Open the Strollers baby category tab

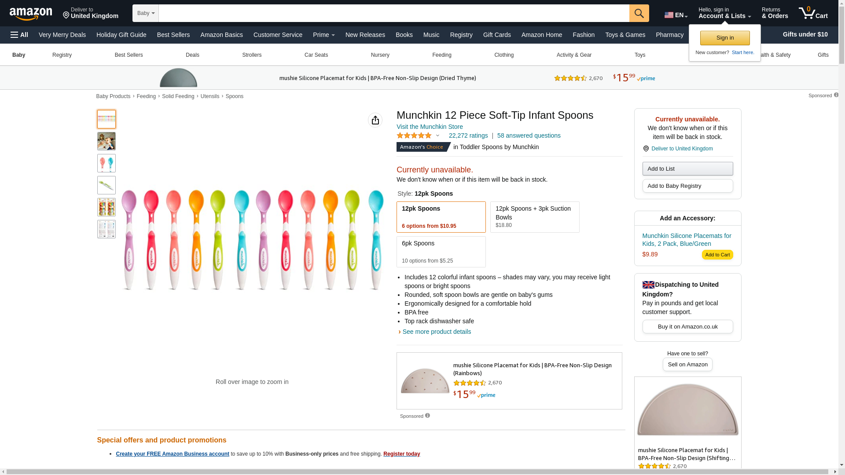click(252, 55)
